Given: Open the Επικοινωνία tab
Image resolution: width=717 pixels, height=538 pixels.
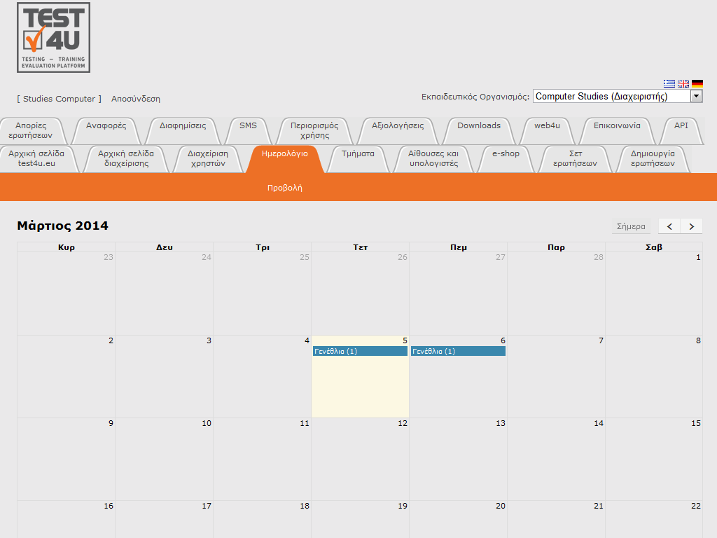Looking at the screenshot, I should click(x=617, y=130).
